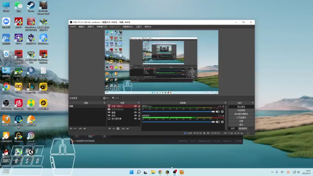Viewport: 313px width, 176px height.
Task: Move selected source up with arrow
Action: [123, 128]
